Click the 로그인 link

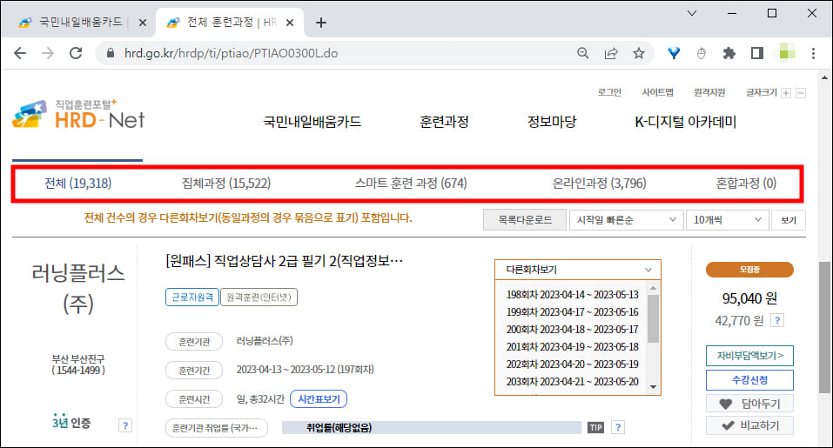point(609,92)
